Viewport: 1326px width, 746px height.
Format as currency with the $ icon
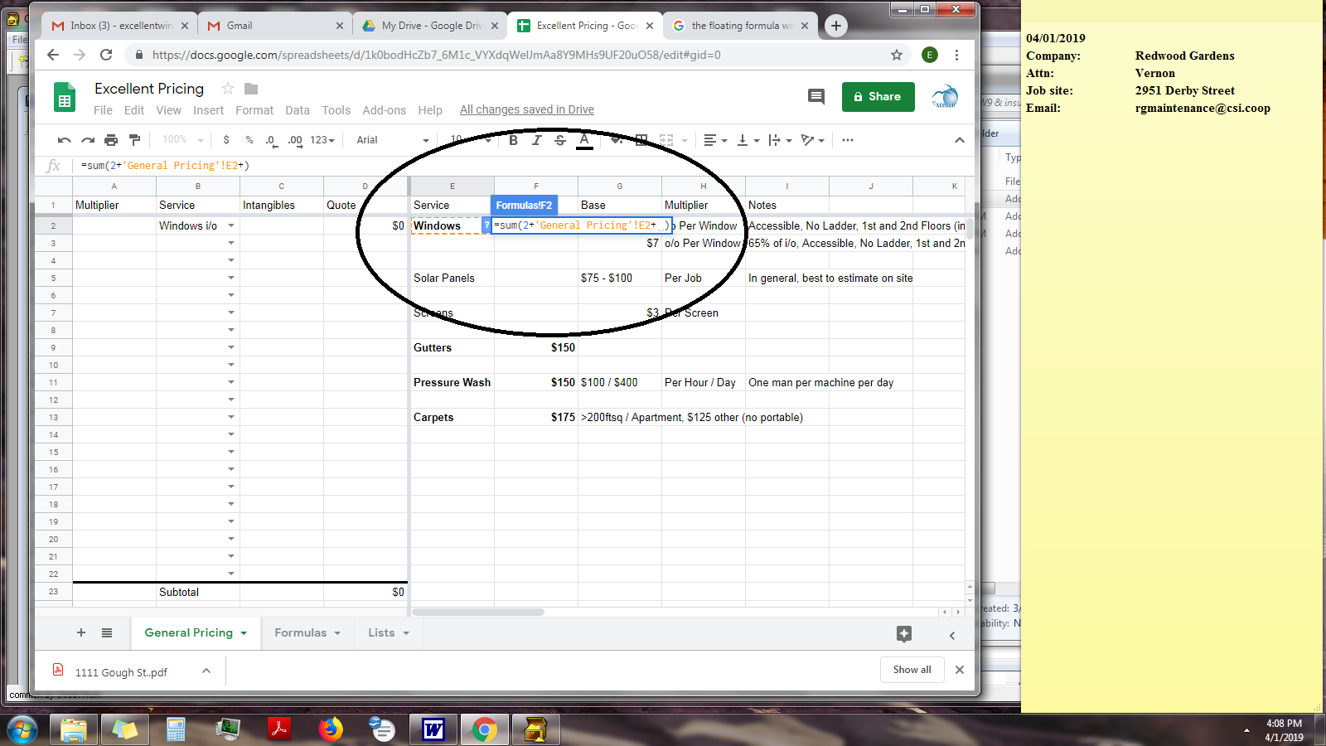point(226,140)
